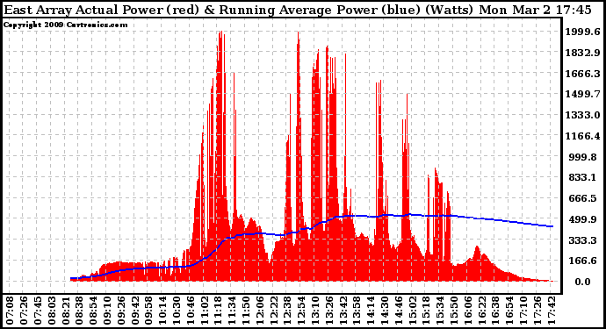
Task: Click the 1333.0 y-axis label
Action: [x=583, y=115]
